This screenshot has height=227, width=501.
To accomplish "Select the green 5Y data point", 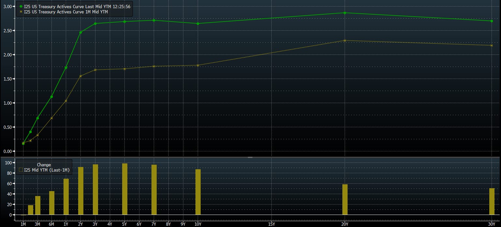I will coord(124,22).
